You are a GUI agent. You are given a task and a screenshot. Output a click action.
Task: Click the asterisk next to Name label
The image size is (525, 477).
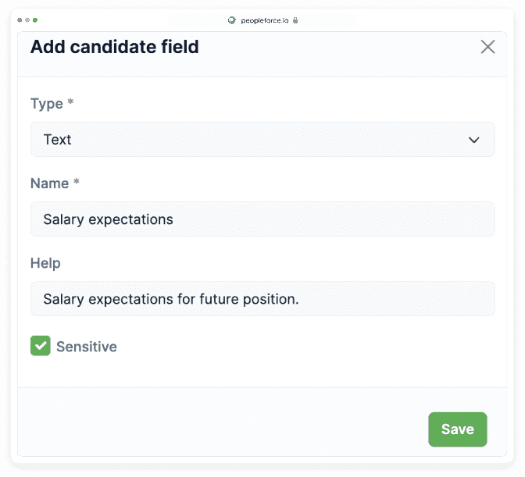click(x=77, y=182)
